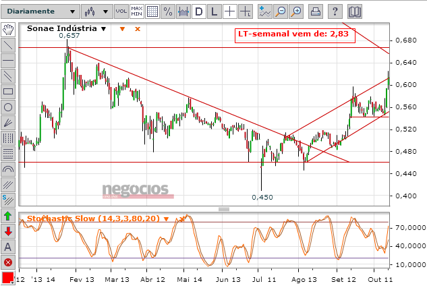Screen dimensions: 427x290
Task: Print the chart
Action: coord(316,11)
